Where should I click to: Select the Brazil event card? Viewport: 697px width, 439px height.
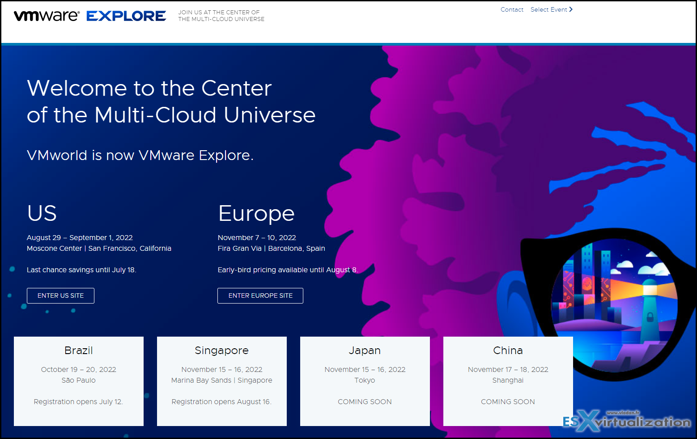point(78,381)
